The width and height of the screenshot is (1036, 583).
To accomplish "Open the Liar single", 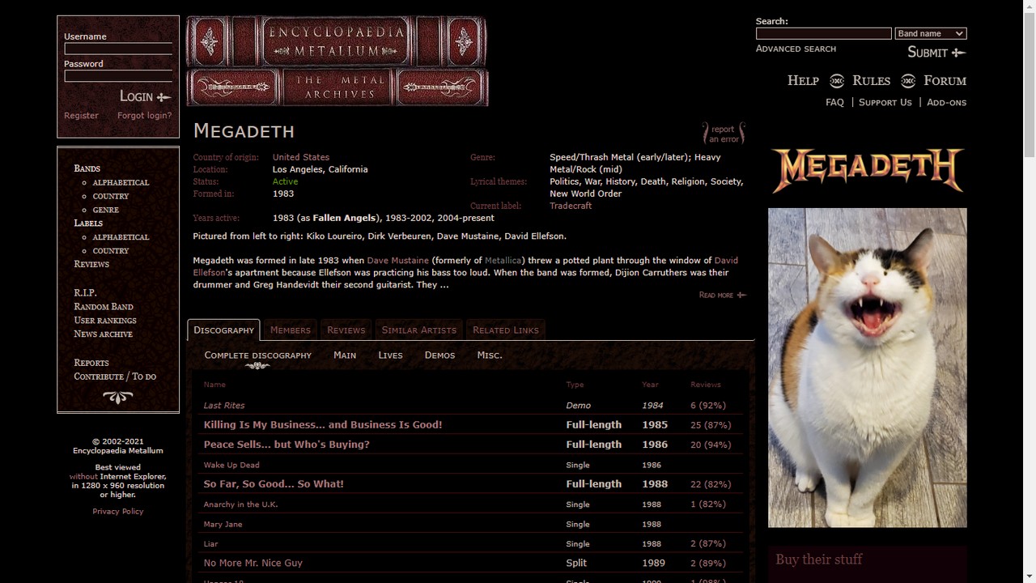I will pyautogui.click(x=211, y=544).
